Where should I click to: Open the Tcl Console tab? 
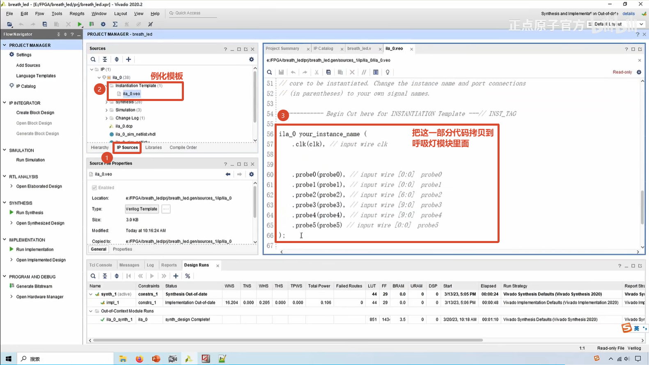click(101, 265)
